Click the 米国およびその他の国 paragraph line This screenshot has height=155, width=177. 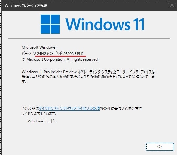click(x=88, y=77)
